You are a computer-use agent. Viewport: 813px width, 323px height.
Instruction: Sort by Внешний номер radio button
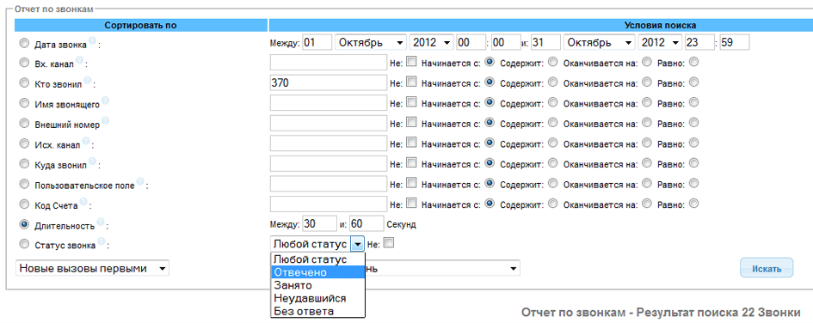pos(24,123)
